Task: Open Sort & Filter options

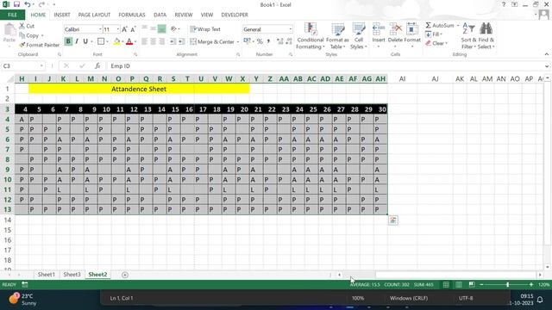Action: 468,36
